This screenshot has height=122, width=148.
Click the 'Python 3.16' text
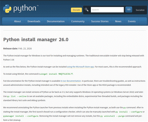pos(9,60)
